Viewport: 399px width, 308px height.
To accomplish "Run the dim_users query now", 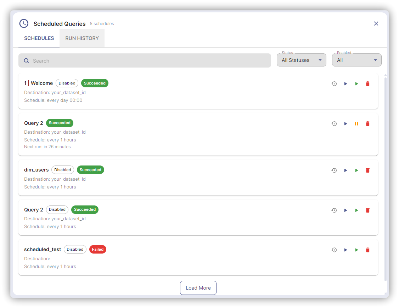I will click(x=345, y=170).
